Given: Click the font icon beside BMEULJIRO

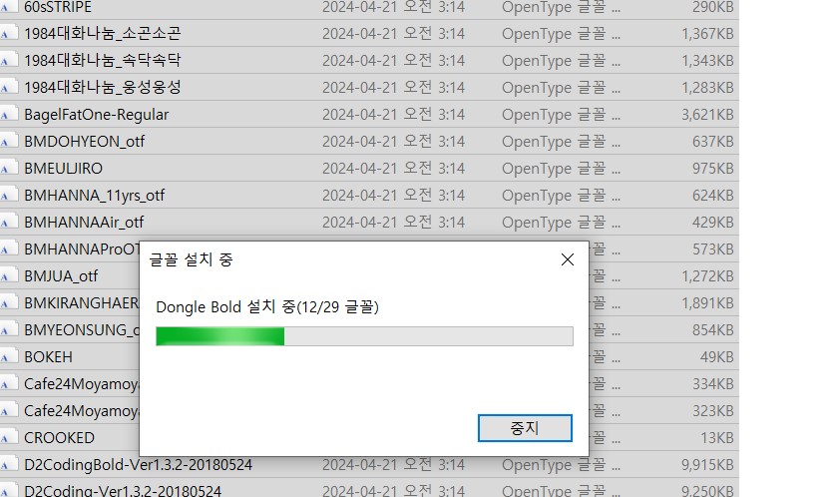Looking at the screenshot, I should point(9,168).
